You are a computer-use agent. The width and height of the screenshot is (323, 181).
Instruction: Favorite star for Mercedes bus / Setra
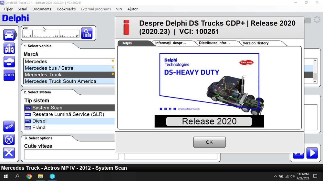(x=113, y=67)
